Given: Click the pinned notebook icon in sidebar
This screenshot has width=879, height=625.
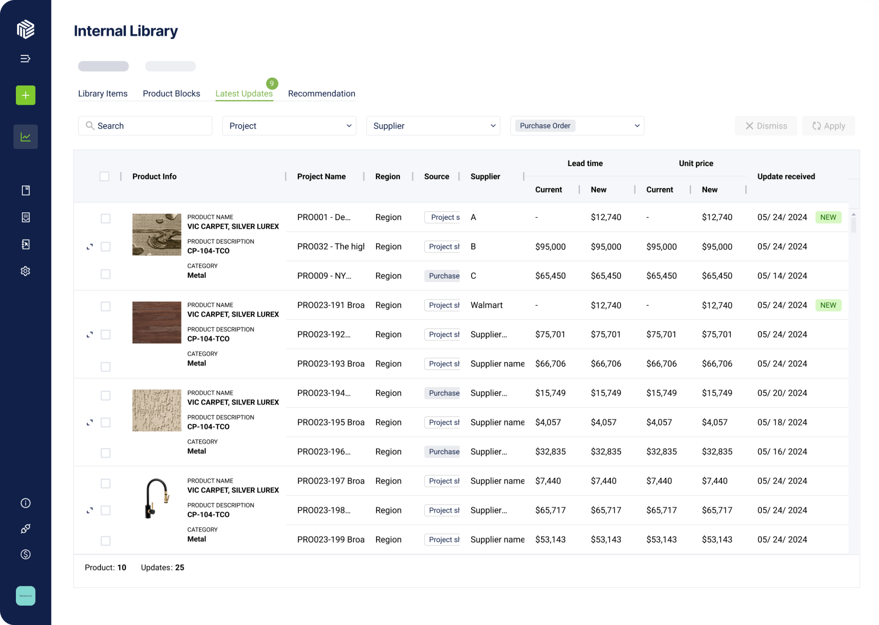Looking at the screenshot, I should pyautogui.click(x=25, y=244).
